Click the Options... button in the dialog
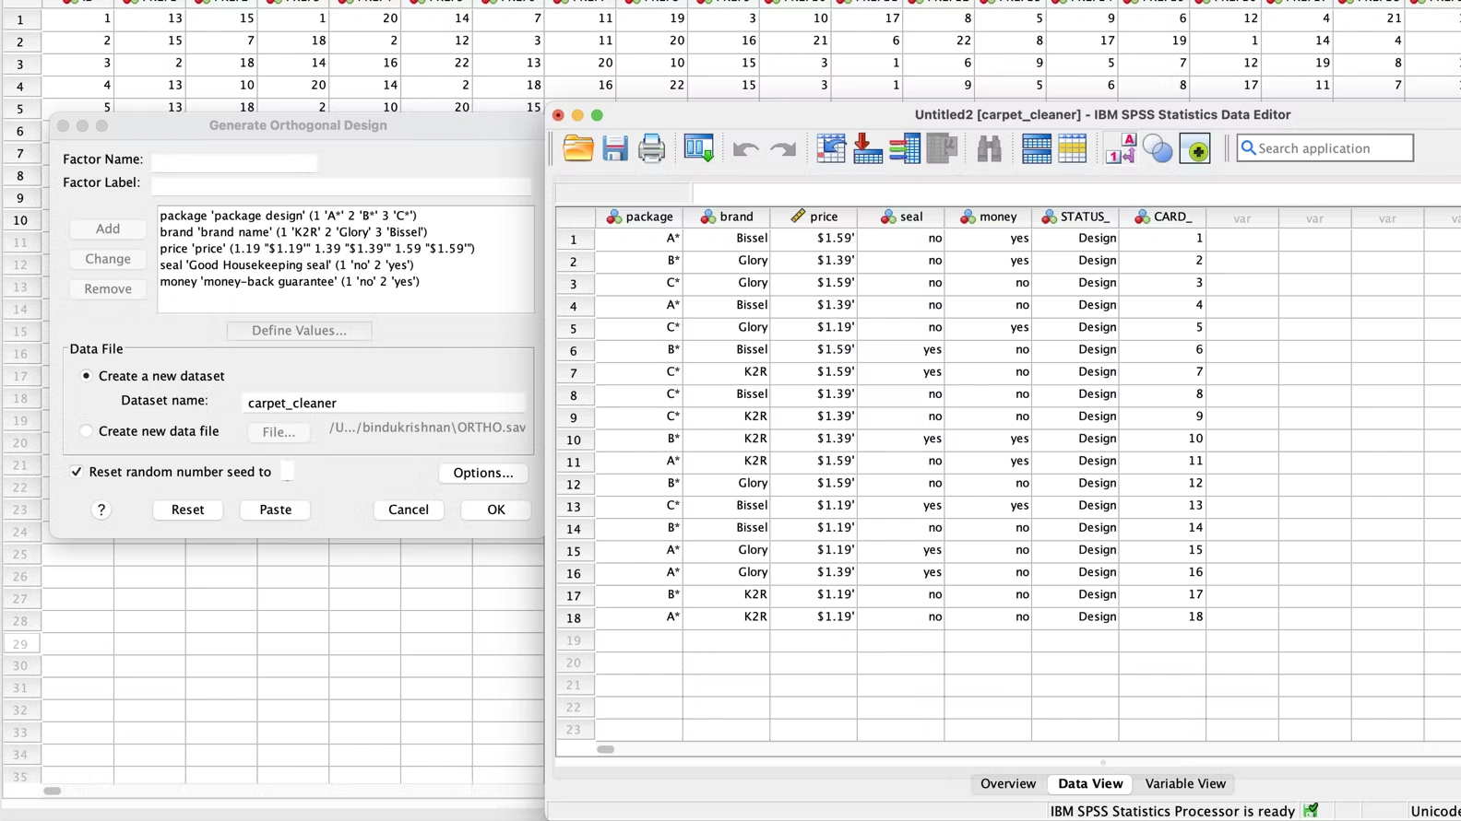1461x821 pixels. click(482, 473)
